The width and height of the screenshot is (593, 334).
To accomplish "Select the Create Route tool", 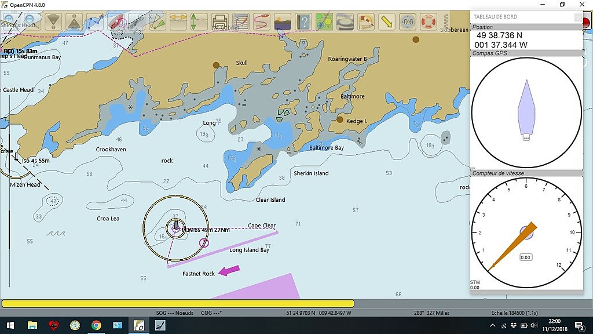I will (95, 21).
